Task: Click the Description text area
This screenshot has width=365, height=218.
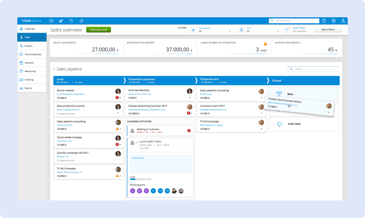Action: tap(161, 164)
